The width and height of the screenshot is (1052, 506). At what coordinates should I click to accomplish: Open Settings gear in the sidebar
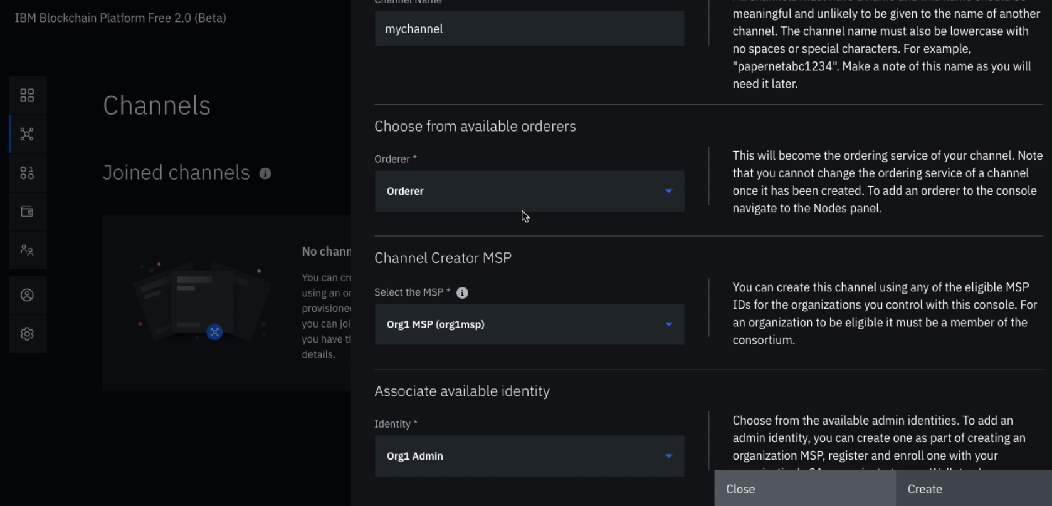tap(27, 334)
